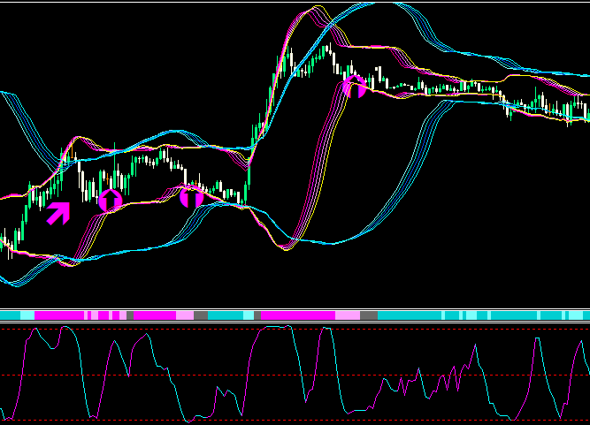The height and width of the screenshot is (425, 590).
Task: Click the light pink segment after the second magenta block
Action: [348, 315]
